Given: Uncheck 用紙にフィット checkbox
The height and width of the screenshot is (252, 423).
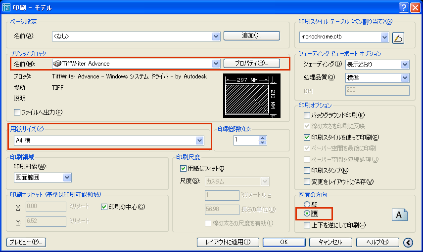Looking at the screenshot, I should [183, 169].
